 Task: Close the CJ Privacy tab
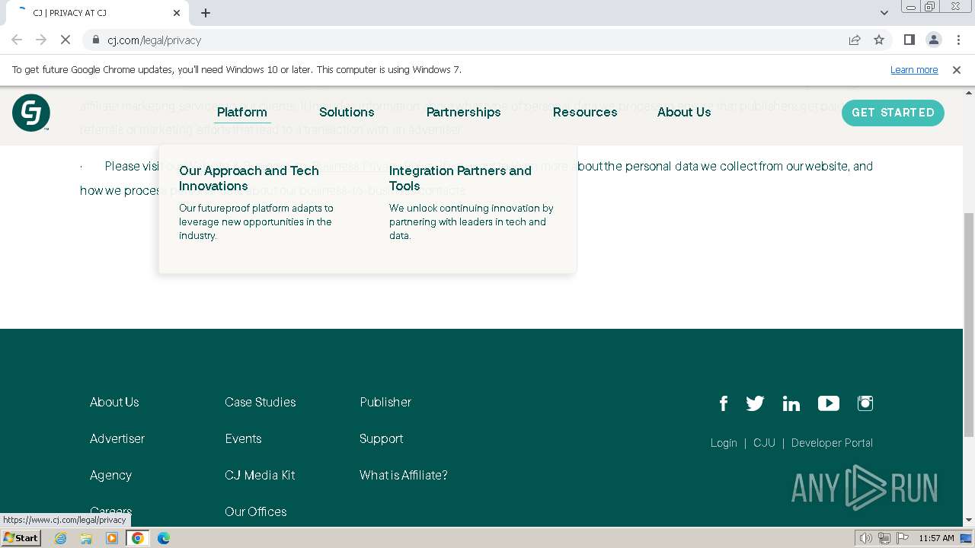177,13
